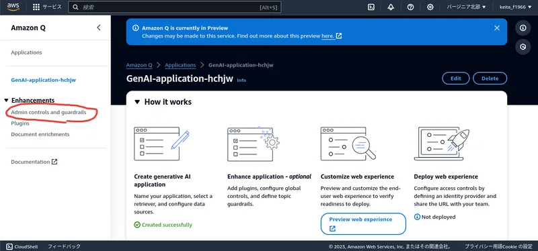
Task: Click the Delete button
Action: coord(490,79)
